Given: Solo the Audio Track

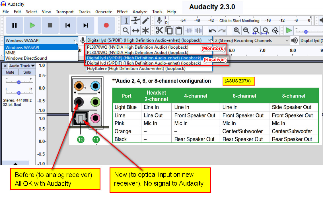Looking at the screenshot, I should [27, 72].
